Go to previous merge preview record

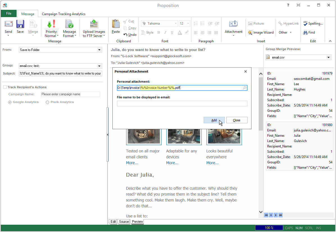tap(271, 215)
